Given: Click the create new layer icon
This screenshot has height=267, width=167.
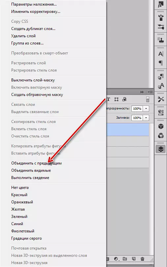Looking at the screenshot, I should (x=134, y=259).
